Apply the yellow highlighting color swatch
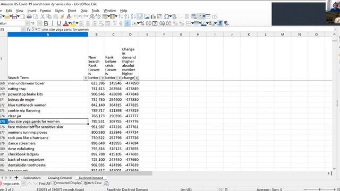 73,23
